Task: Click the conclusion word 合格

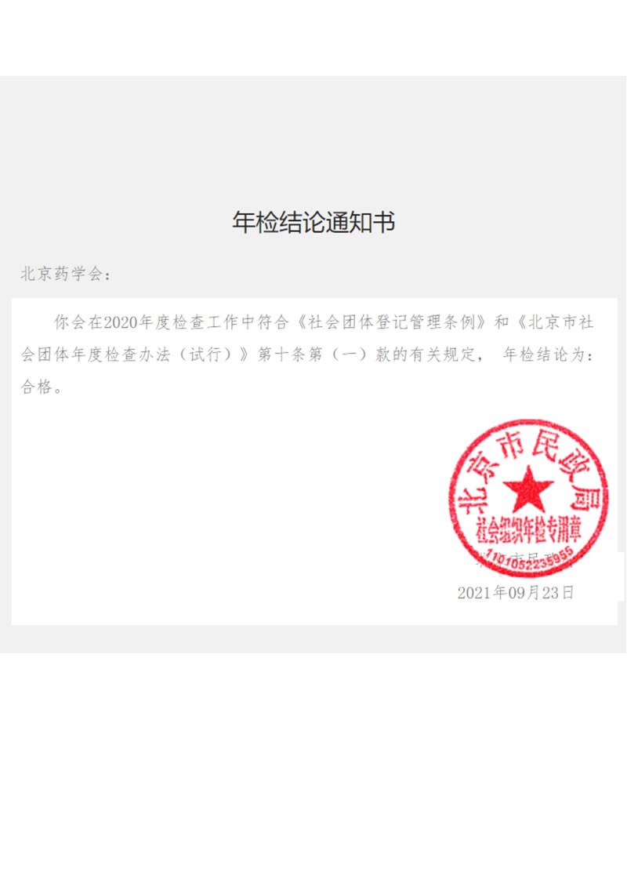Action: click(x=37, y=387)
